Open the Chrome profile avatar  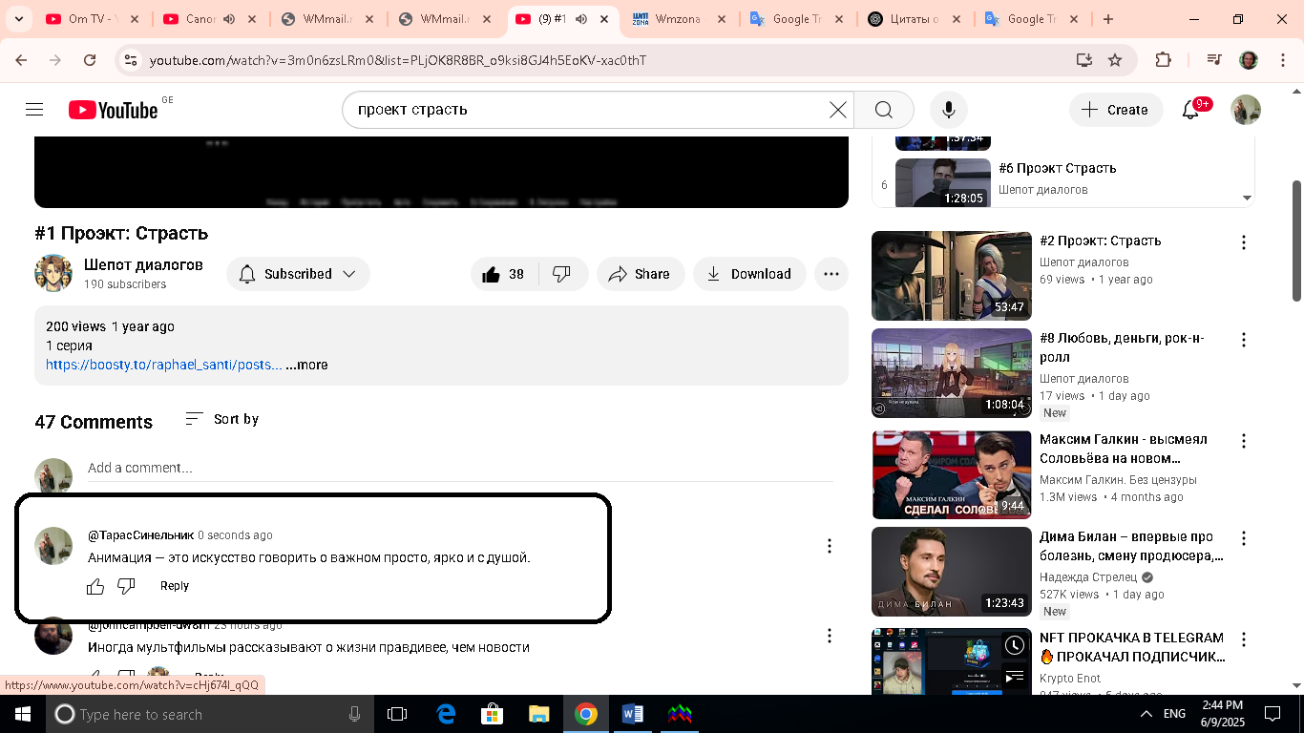click(1249, 60)
